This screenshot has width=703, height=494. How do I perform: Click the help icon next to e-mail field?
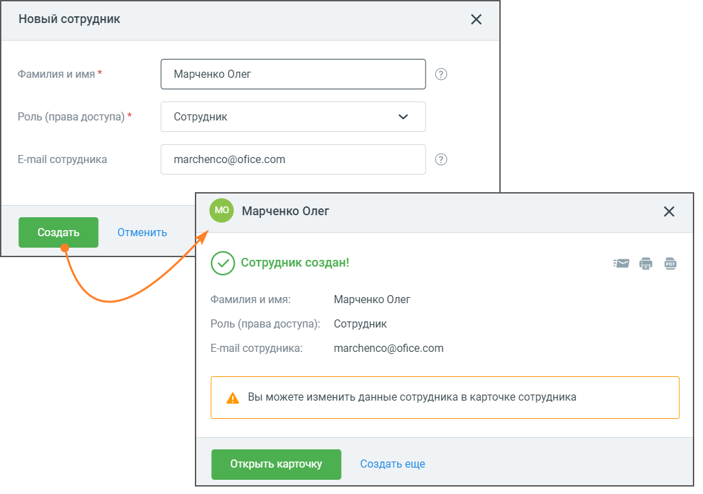coord(440,159)
